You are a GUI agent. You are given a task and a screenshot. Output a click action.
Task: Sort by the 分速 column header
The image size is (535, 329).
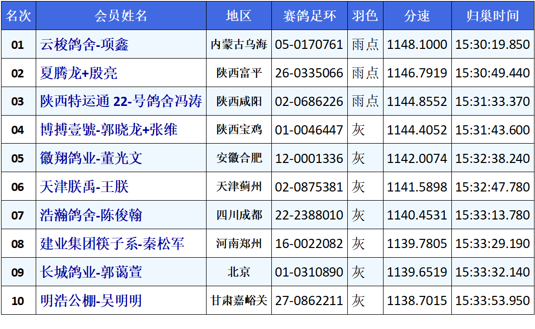coord(417,16)
